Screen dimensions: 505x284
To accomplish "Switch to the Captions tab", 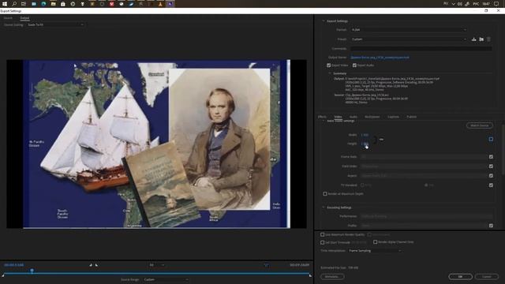I will [x=393, y=117].
